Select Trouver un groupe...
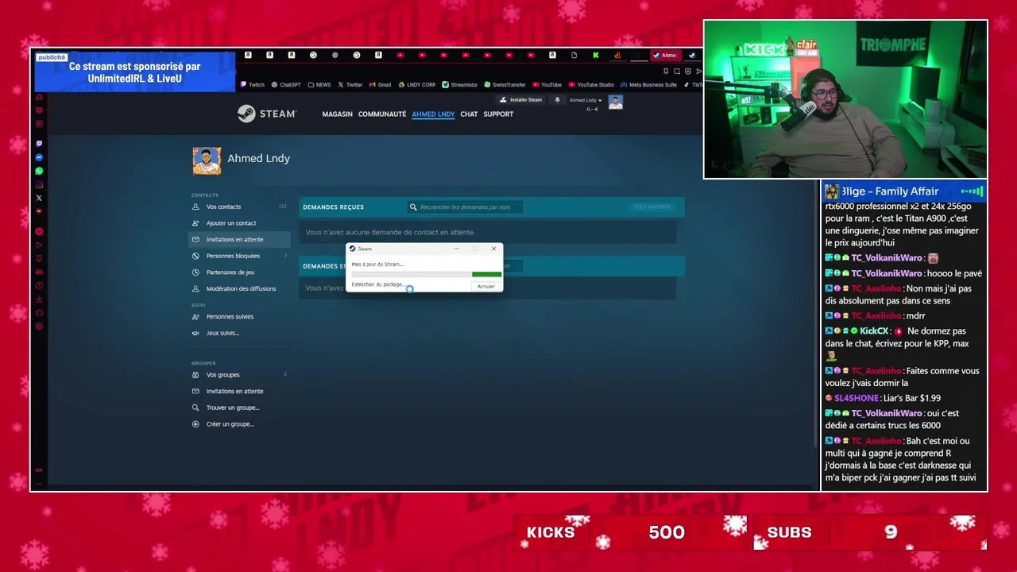Image resolution: width=1017 pixels, height=572 pixels. [x=239, y=408]
